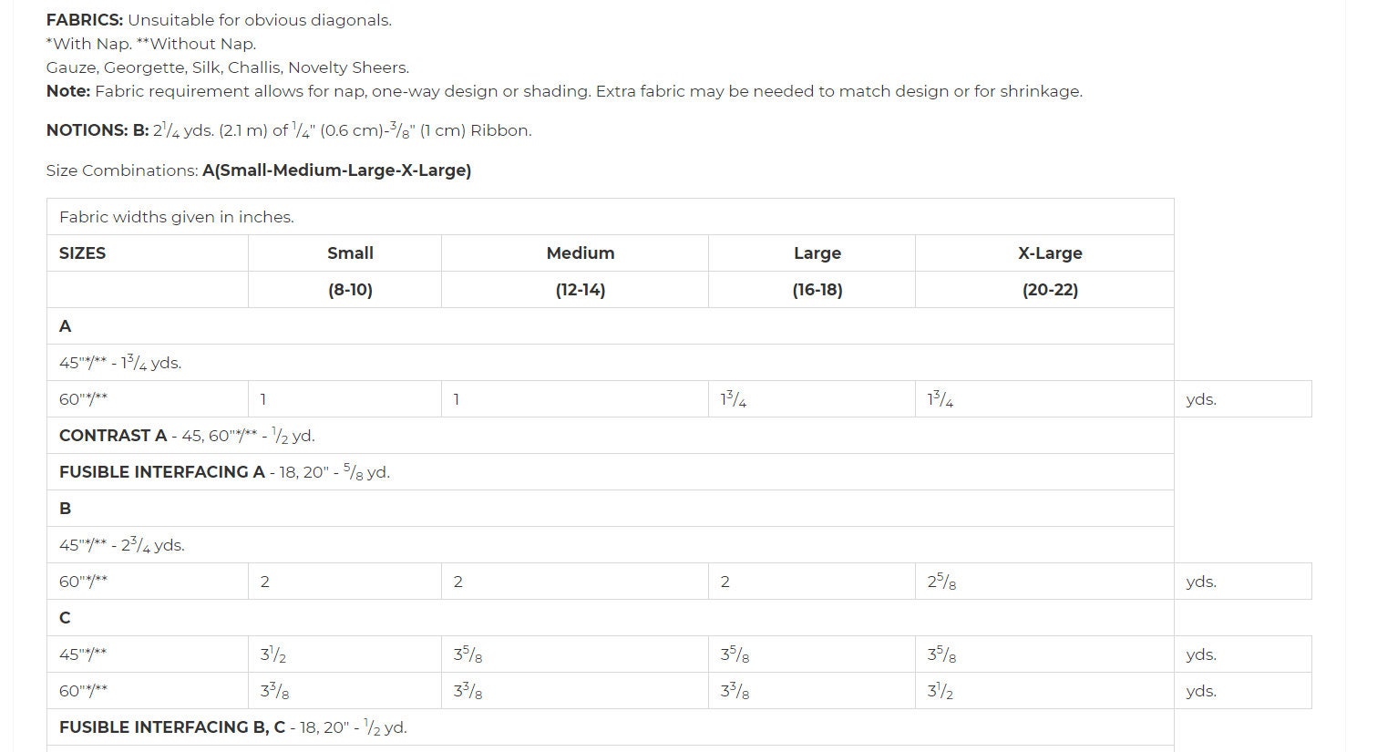Select the section A row heading
1398x752 pixels.
click(x=611, y=326)
